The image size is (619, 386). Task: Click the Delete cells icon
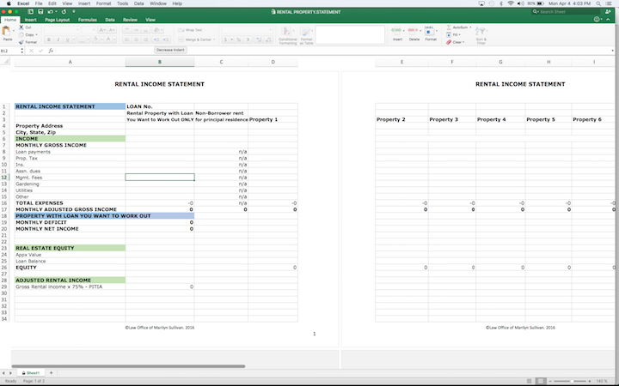point(414,32)
